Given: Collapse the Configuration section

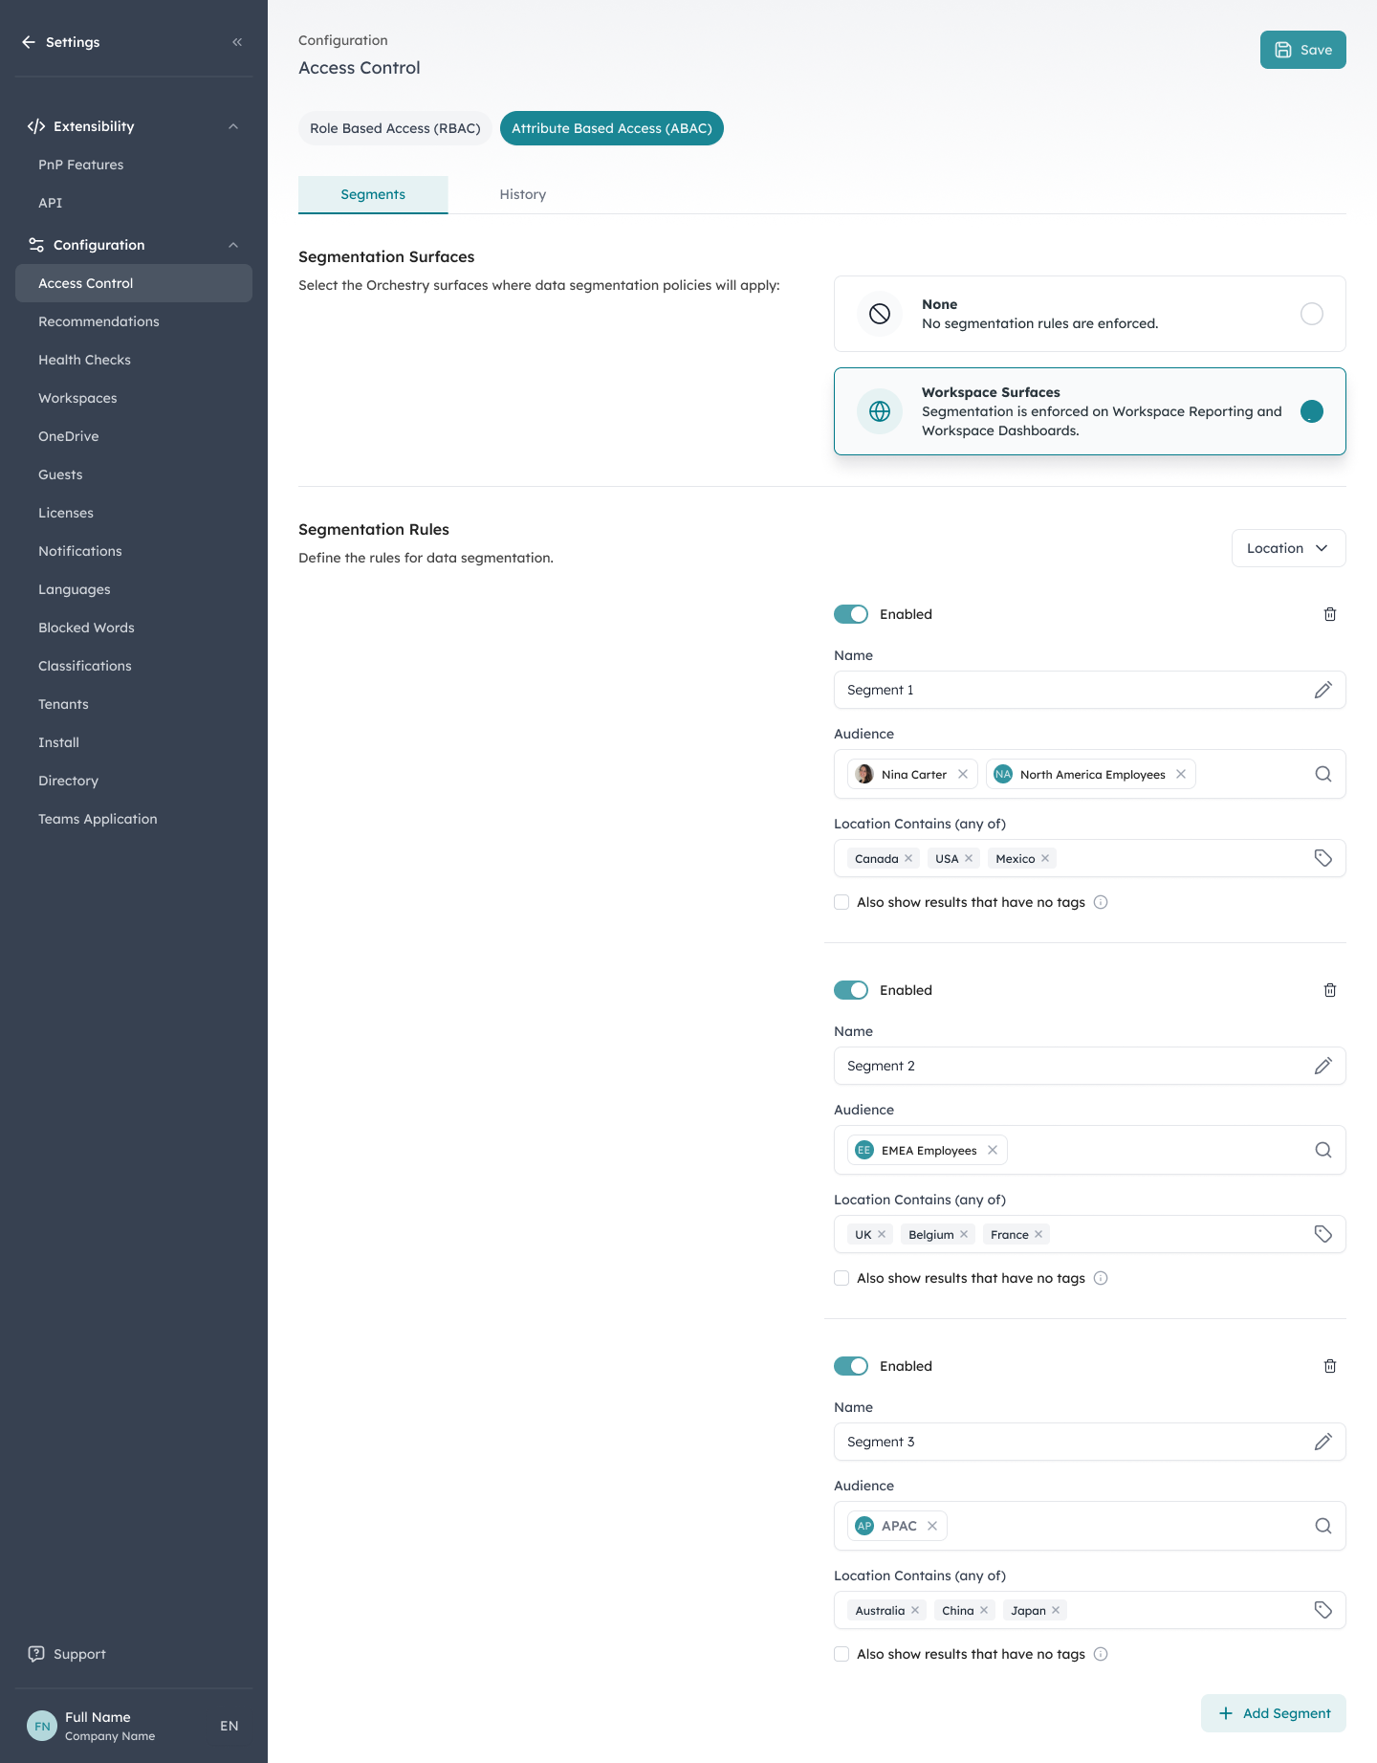Looking at the screenshot, I should pos(233,245).
